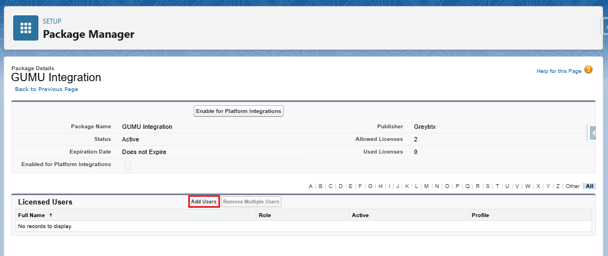Click the Status value Active
This screenshot has width=608, height=256.
pos(130,139)
